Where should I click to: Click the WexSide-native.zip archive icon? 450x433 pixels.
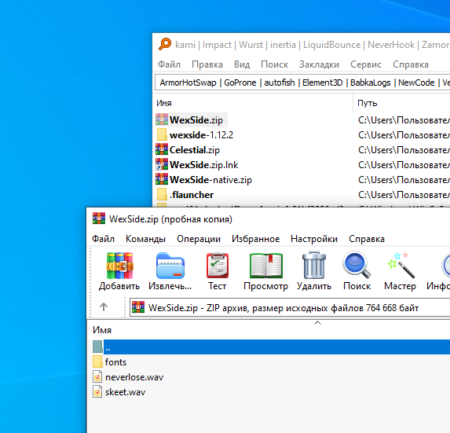tap(162, 179)
